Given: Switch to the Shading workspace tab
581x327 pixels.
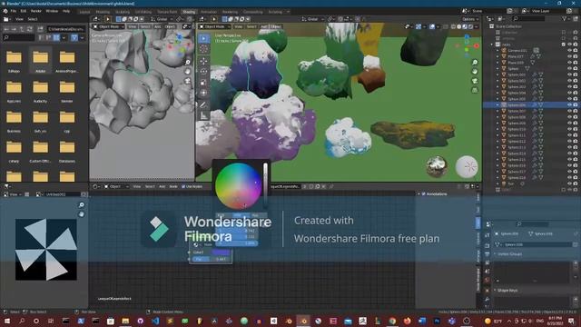Looking at the screenshot, I should [x=189, y=12].
